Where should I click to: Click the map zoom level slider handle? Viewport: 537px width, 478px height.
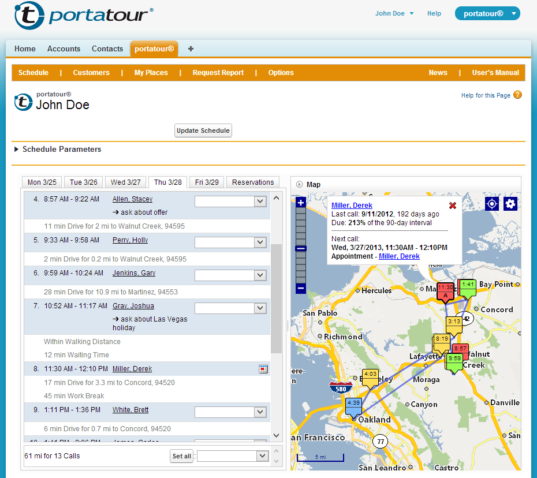(301, 249)
